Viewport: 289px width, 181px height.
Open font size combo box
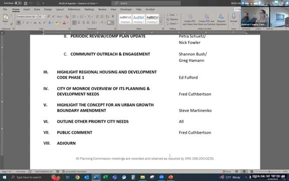pyautogui.click(x=42, y=17)
